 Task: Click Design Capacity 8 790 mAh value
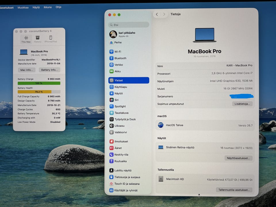pos(54,101)
